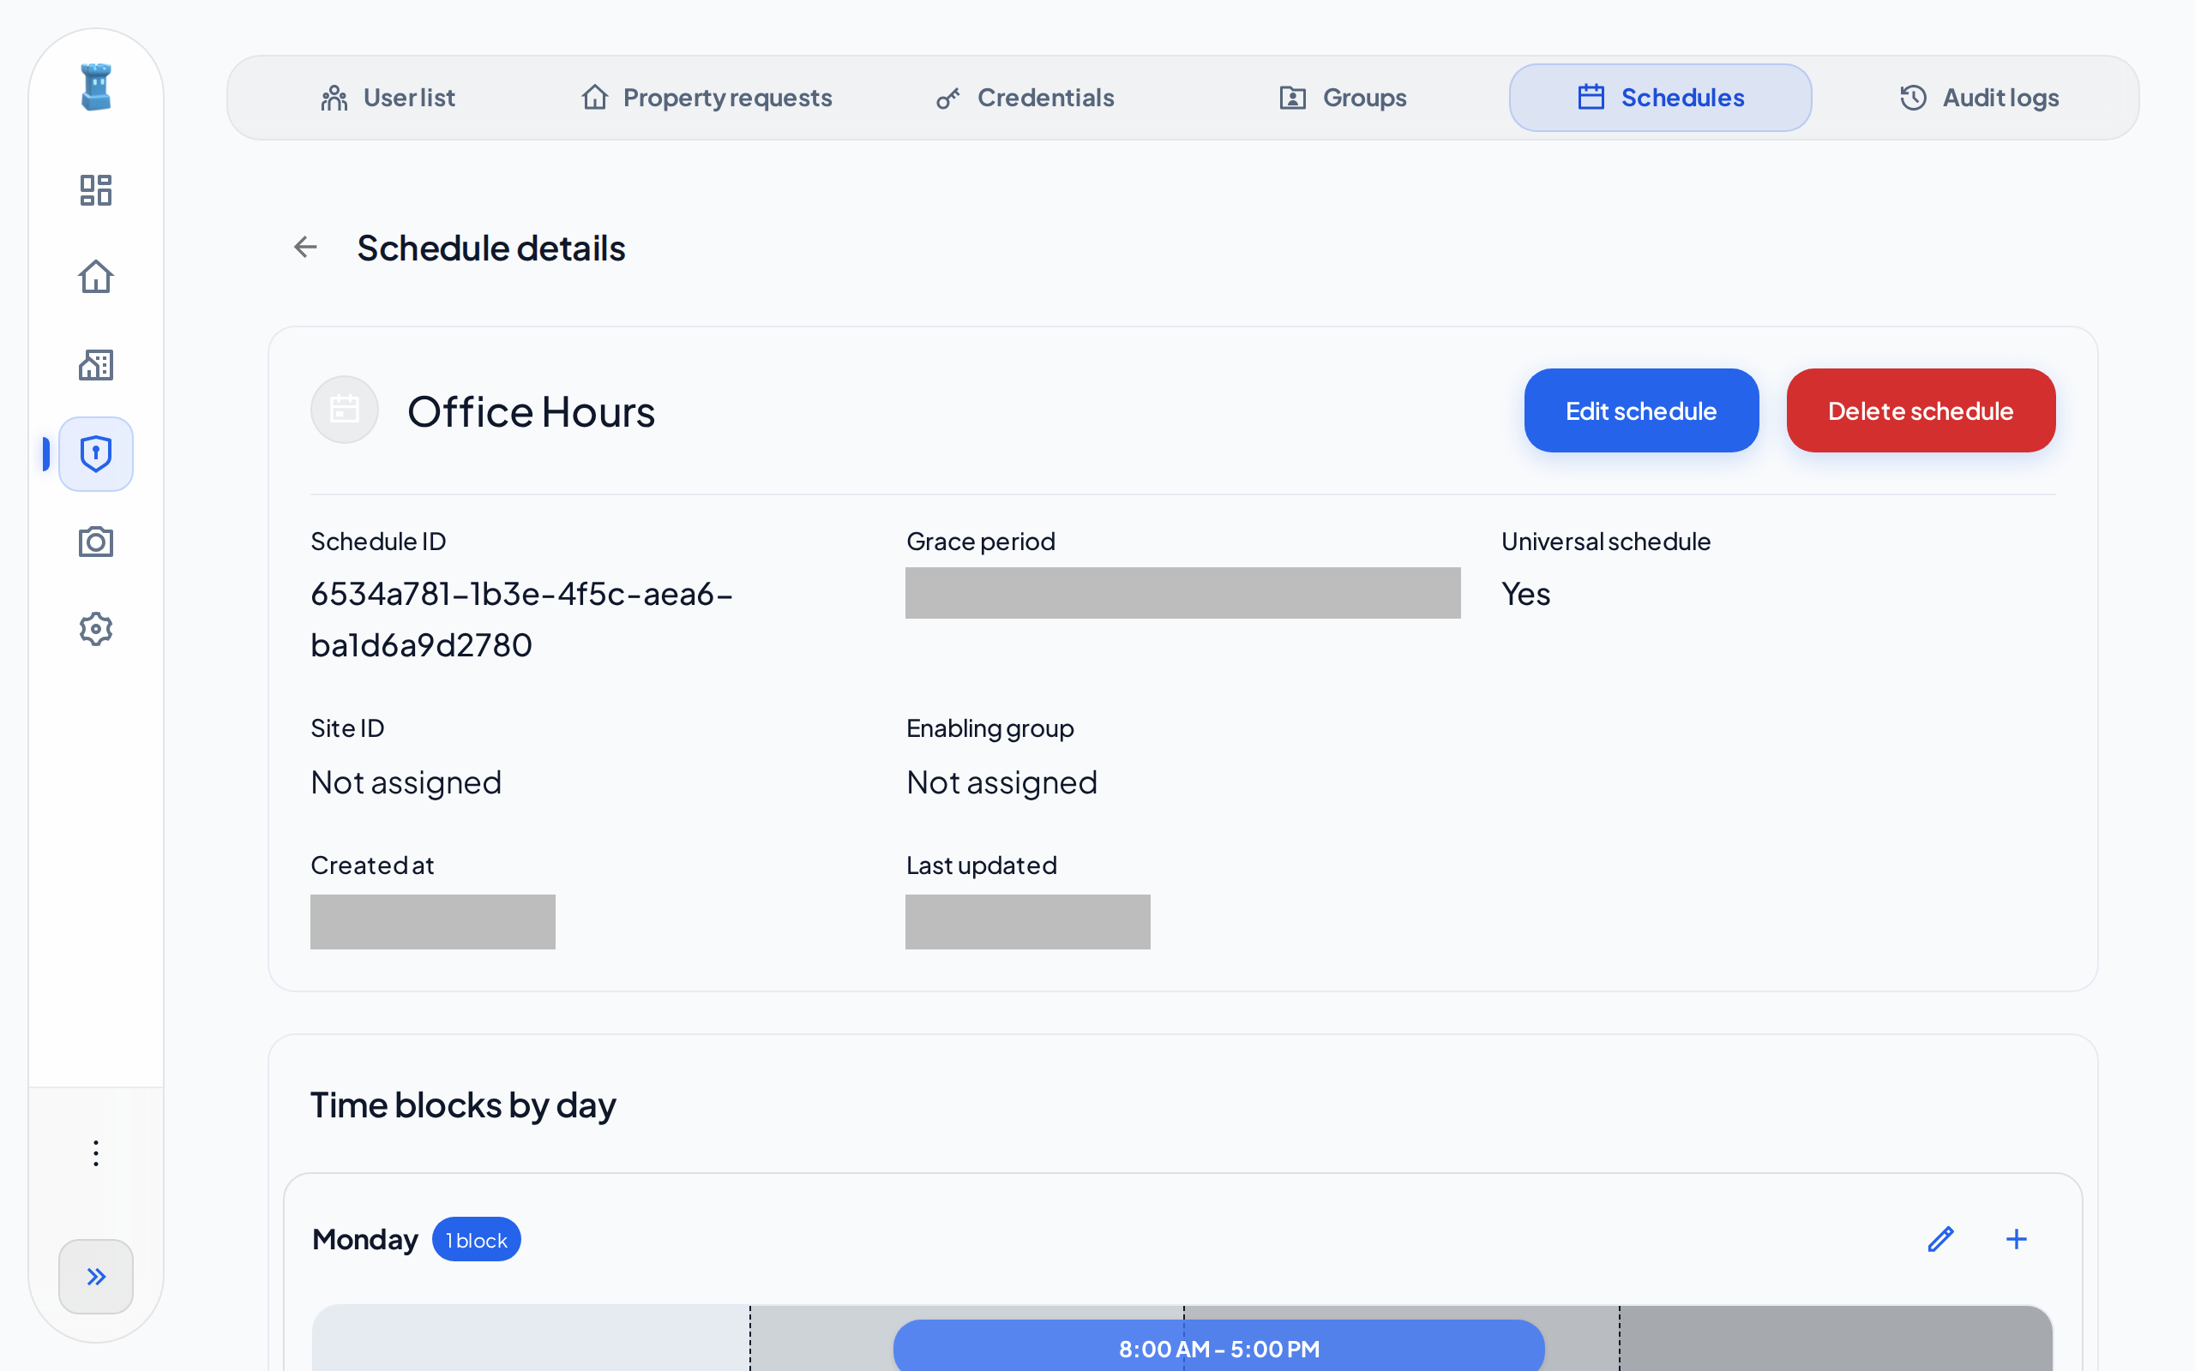Image resolution: width=2195 pixels, height=1371 pixels.
Task: Click the Office Hours schedule title
Action: pos(532,411)
